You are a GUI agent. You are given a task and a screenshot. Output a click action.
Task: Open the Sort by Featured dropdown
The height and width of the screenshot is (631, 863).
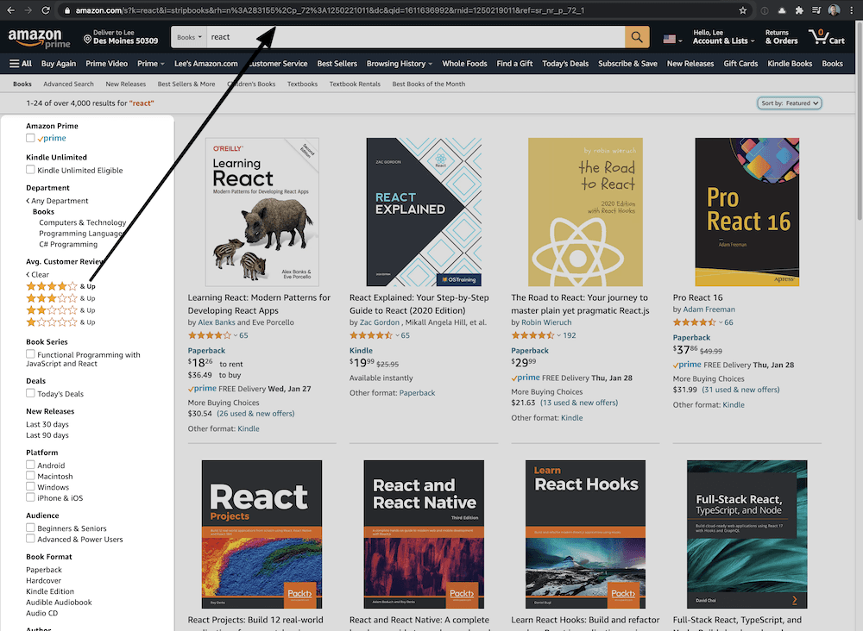click(x=788, y=102)
